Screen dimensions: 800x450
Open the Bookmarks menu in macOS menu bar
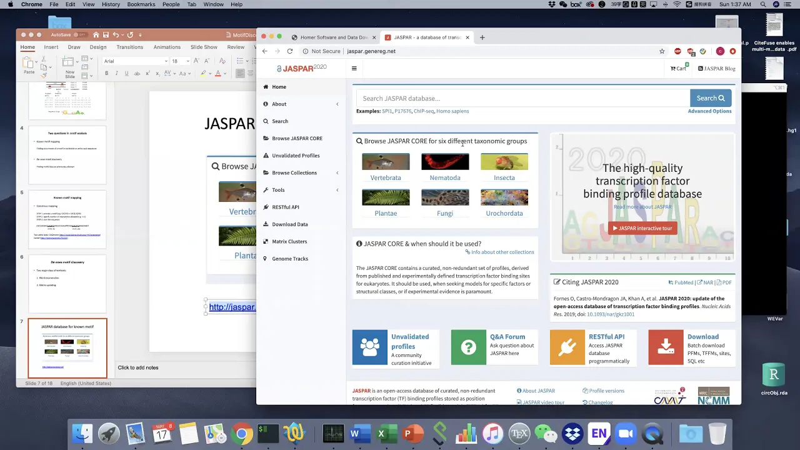tap(141, 4)
